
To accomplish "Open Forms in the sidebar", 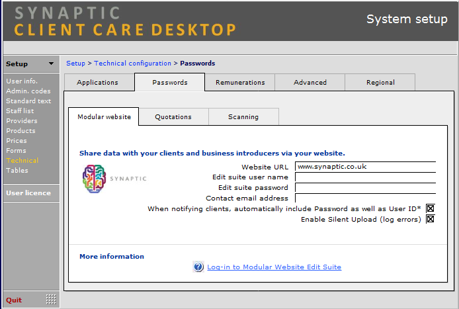I will pyautogui.click(x=16, y=151).
